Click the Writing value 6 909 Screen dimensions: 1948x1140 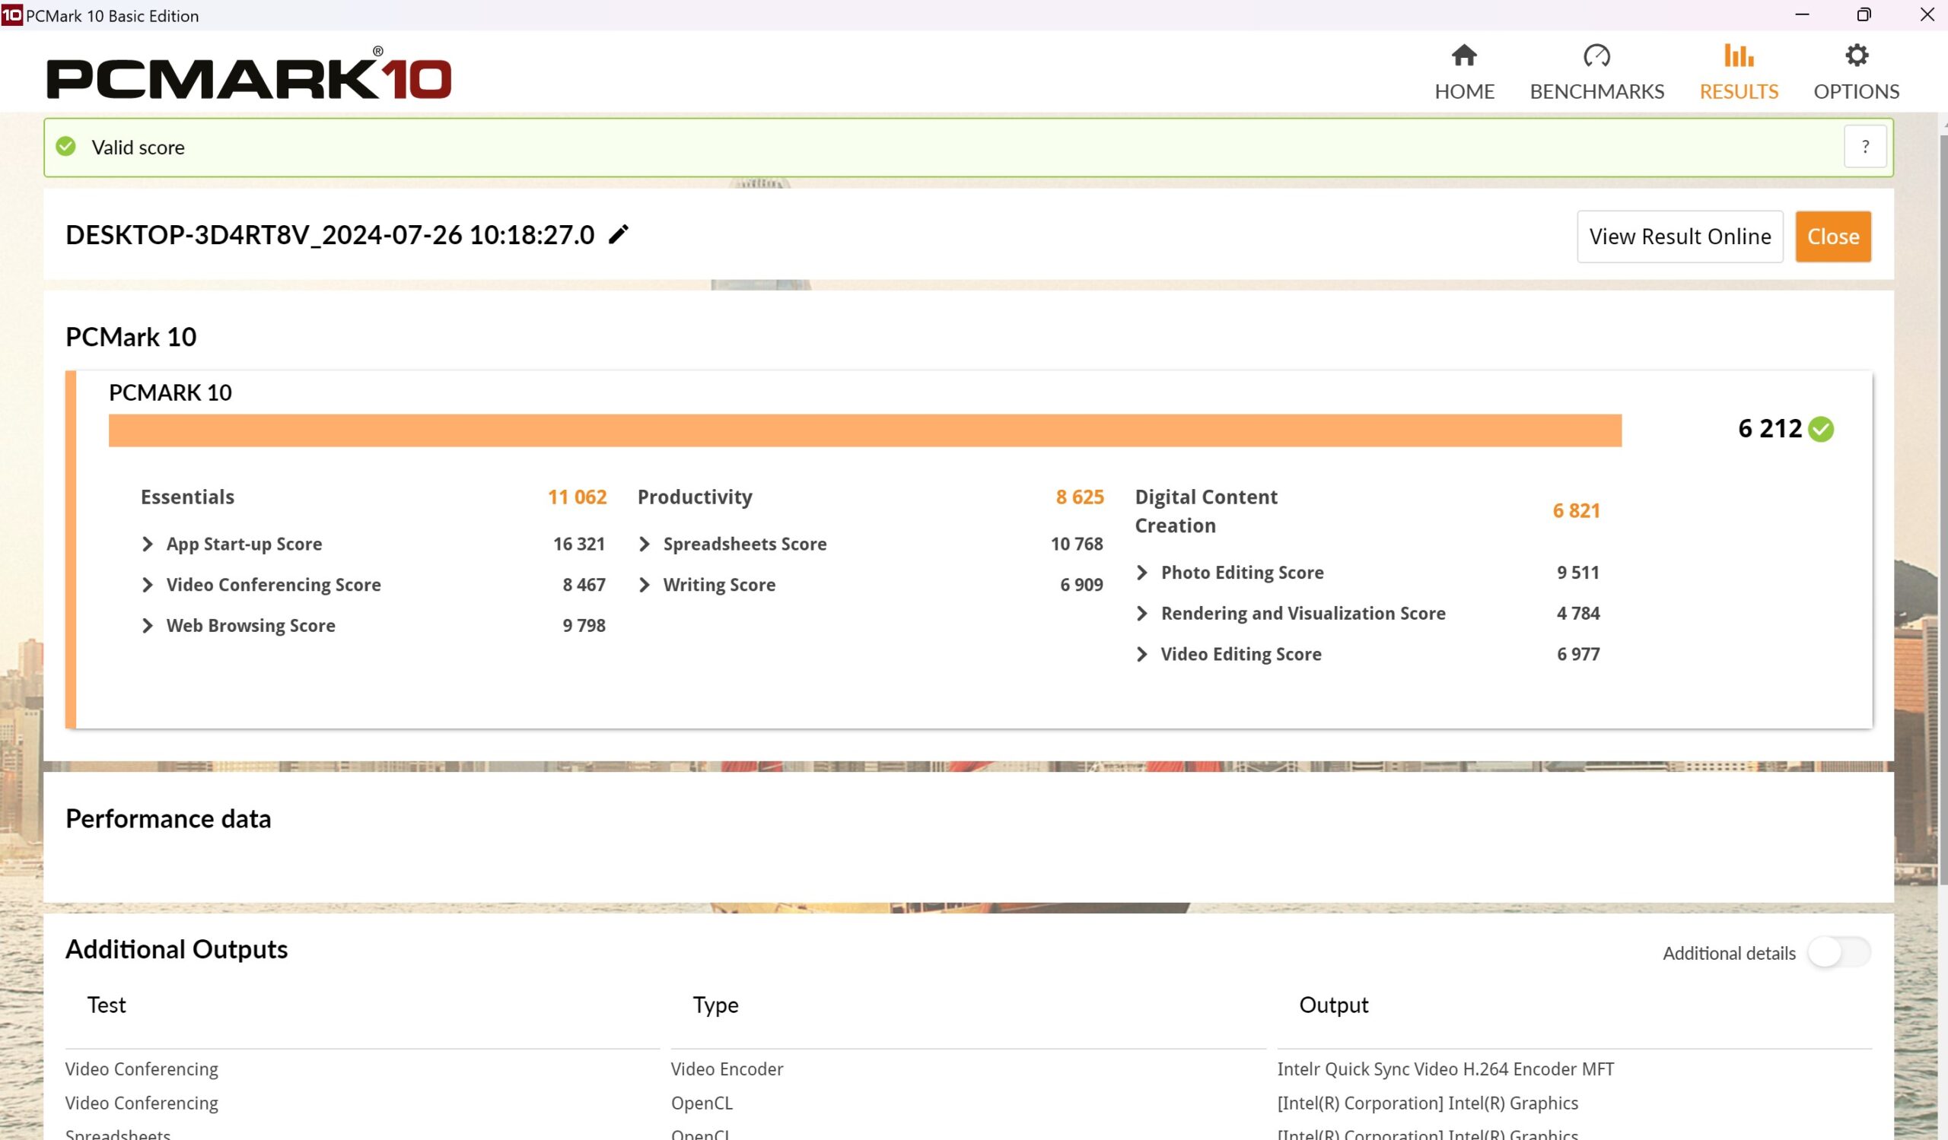point(1081,586)
